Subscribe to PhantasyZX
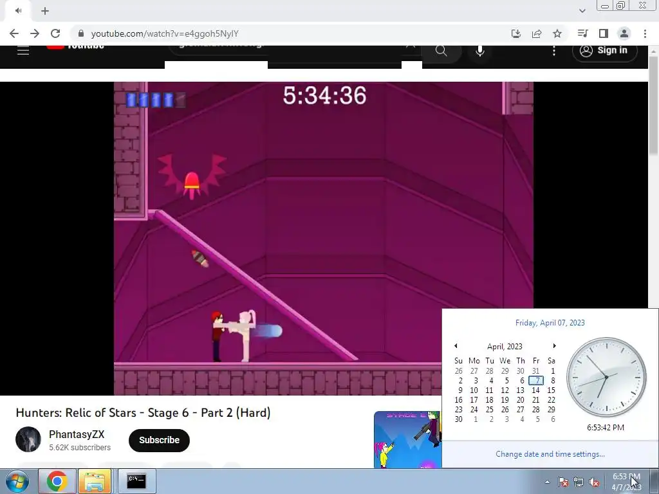 pos(160,440)
